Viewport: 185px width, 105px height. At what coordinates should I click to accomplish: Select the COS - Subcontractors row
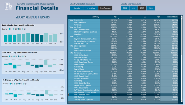click(123, 51)
